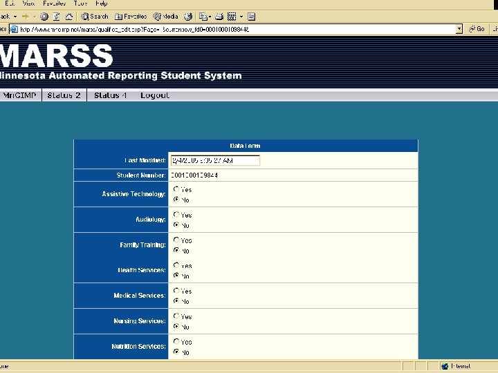Select No for Family Training

coord(176,250)
